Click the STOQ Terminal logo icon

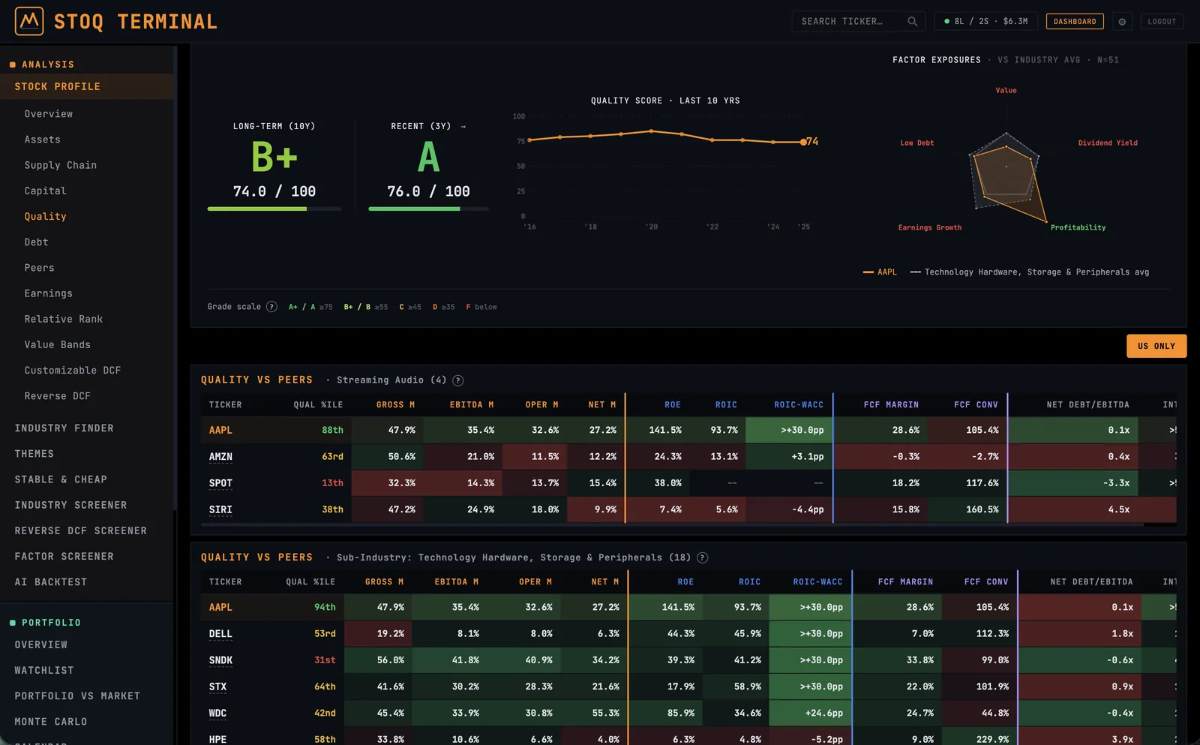[x=29, y=21]
